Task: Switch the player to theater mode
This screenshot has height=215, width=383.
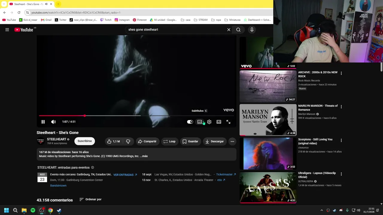Action: [219, 122]
